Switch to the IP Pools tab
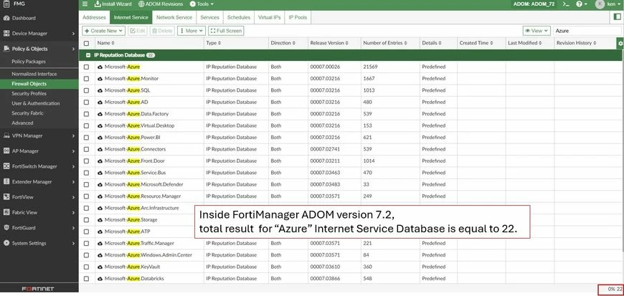Viewport: 624px width, 296px height. click(298, 17)
